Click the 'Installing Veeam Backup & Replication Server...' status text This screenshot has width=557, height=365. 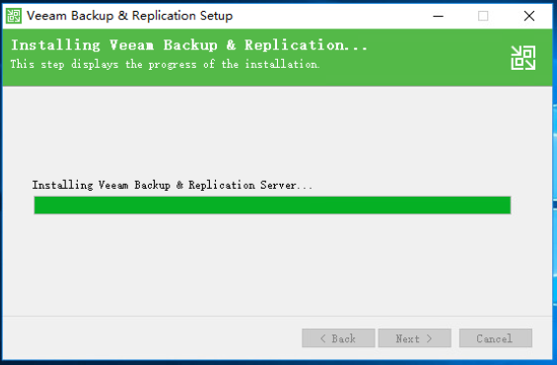point(173,185)
